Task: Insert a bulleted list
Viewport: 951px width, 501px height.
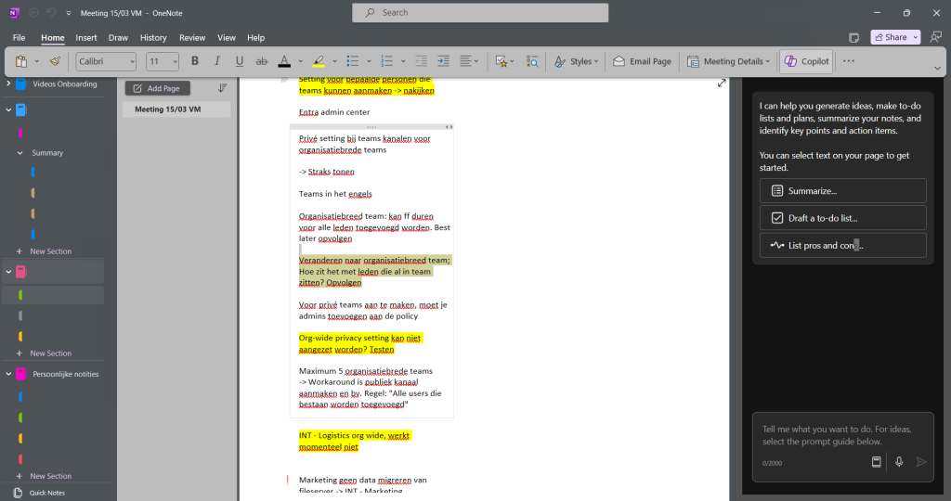Action: click(352, 61)
